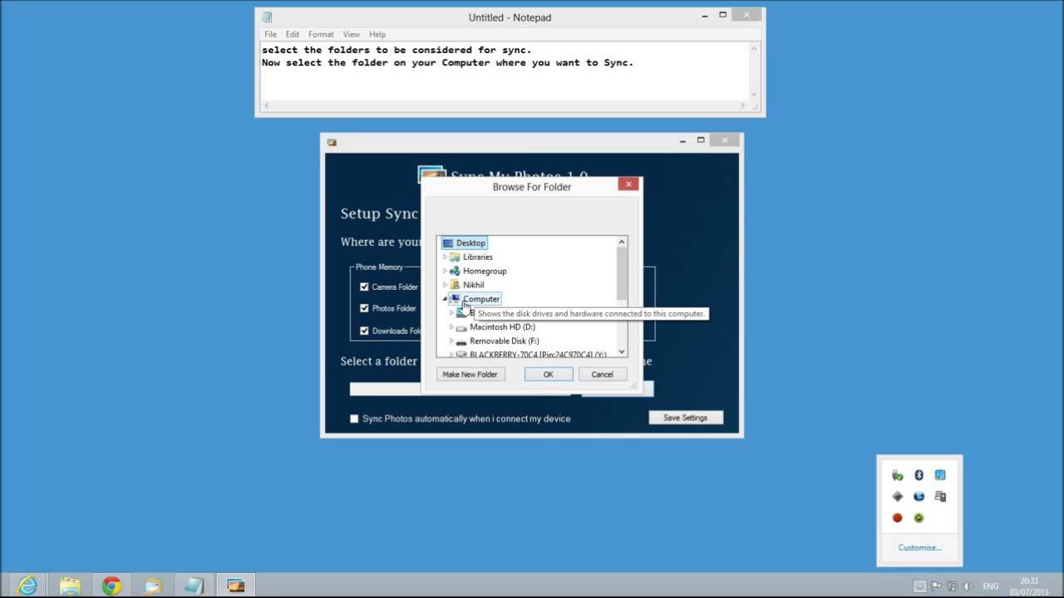Select Desktop in the folder tree
Viewport: 1064px width, 598px height.
pos(470,243)
